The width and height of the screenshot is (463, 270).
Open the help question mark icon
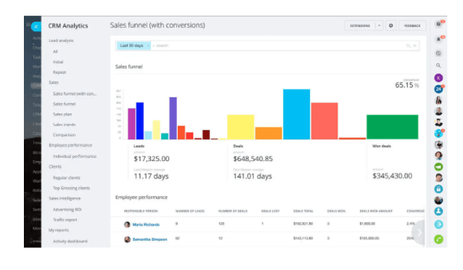tap(438, 24)
